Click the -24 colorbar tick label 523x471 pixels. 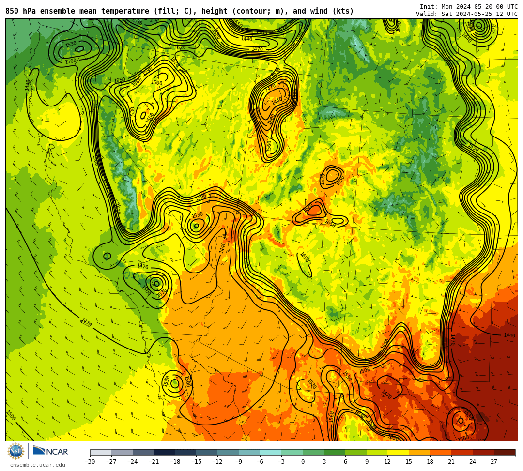point(133,462)
